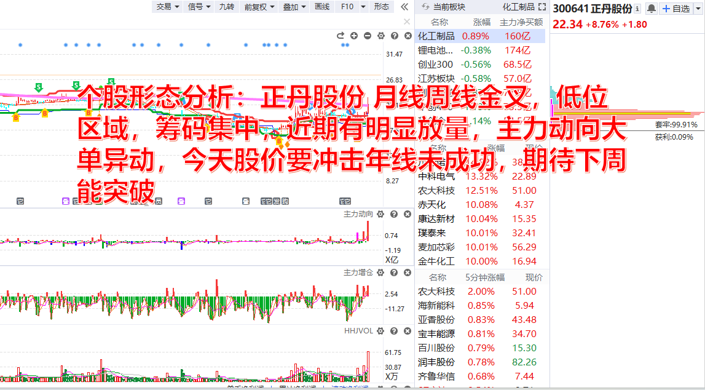Select the 画线 drawing tool
This screenshot has width=705, height=390.
coord(322,7)
